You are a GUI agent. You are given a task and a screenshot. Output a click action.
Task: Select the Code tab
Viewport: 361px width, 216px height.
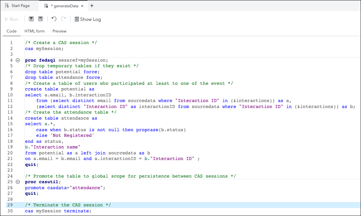(x=12, y=31)
